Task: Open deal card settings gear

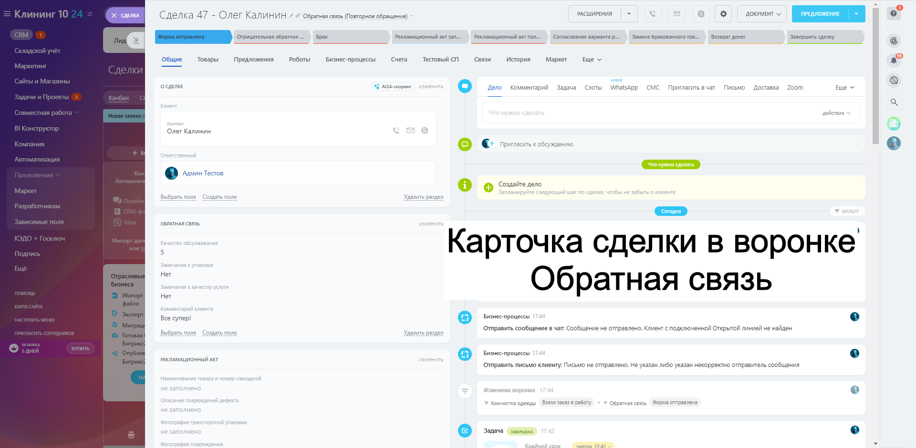Action: pyautogui.click(x=723, y=14)
